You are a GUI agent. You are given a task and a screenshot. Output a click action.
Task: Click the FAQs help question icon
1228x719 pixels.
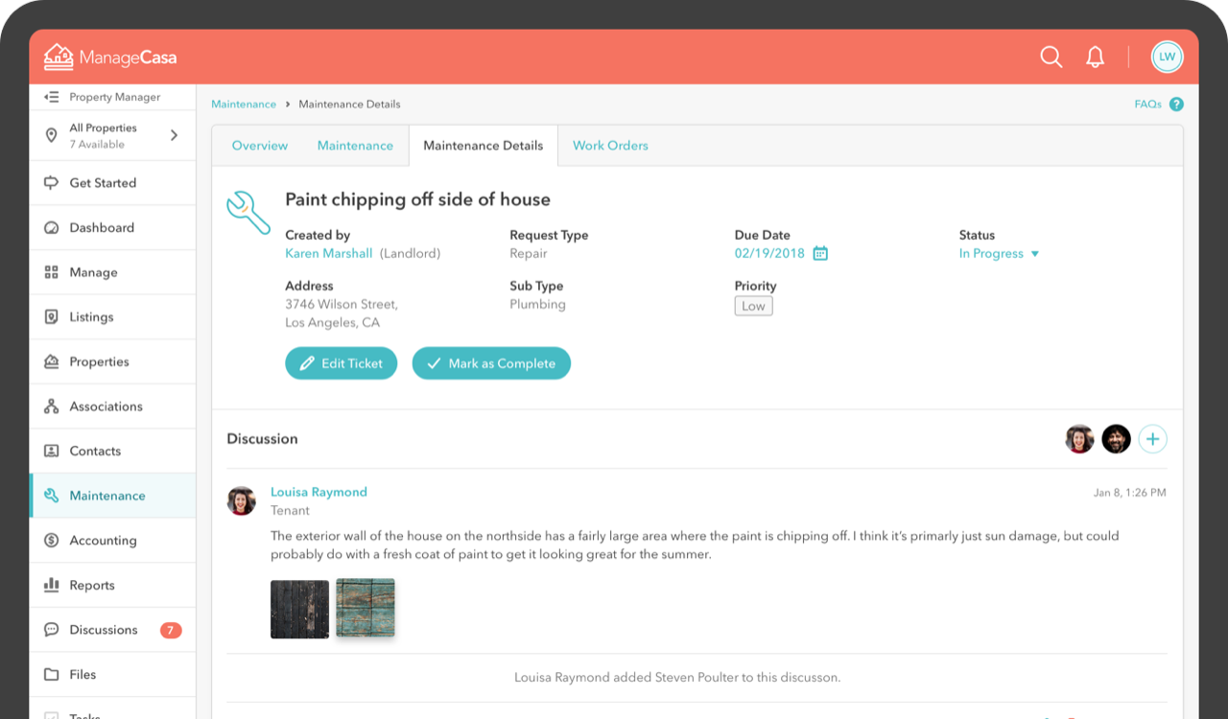click(x=1176, y=104)
